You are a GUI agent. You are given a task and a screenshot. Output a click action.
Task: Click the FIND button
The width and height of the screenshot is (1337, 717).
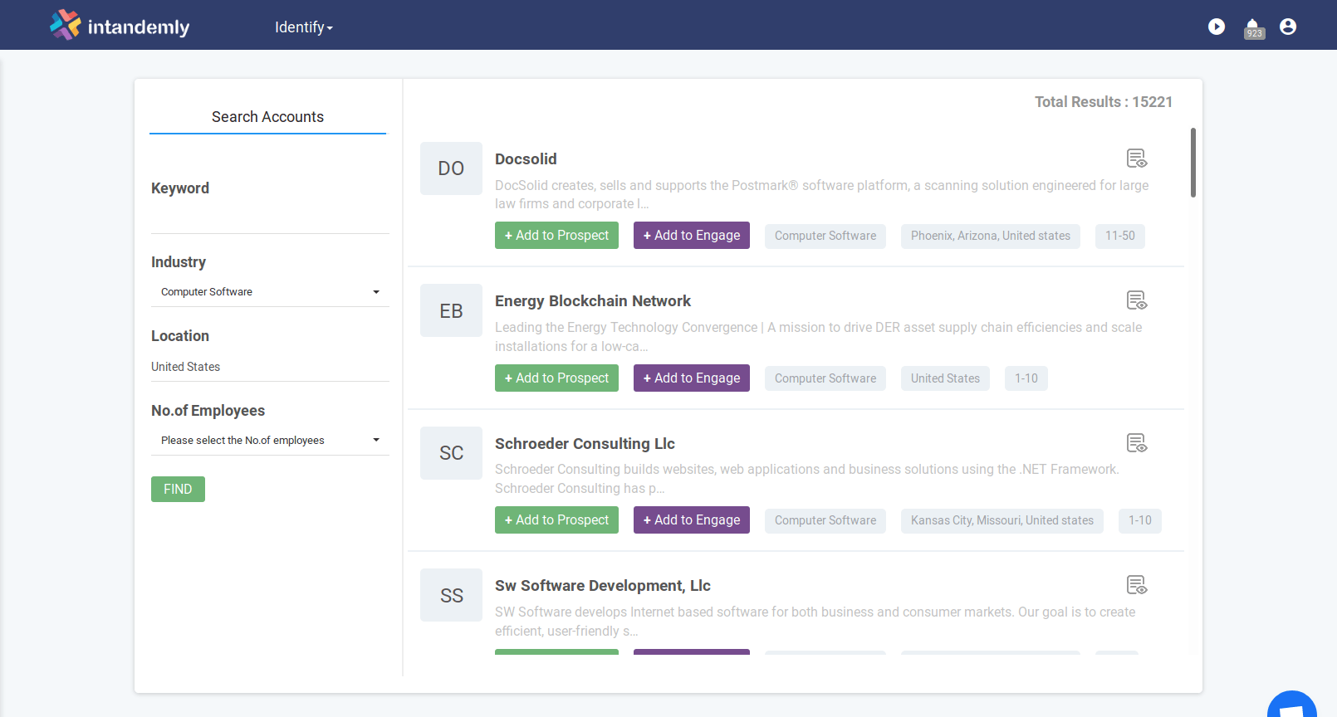178,490
